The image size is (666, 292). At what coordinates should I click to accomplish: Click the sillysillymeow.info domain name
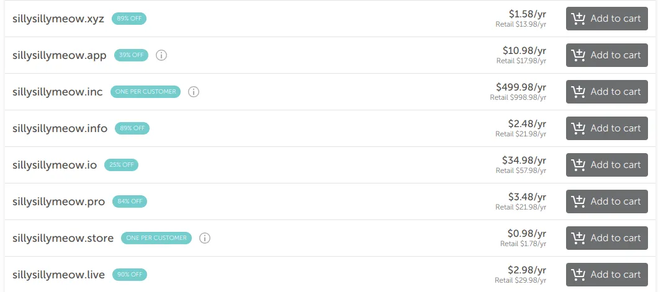pos(60,128)
